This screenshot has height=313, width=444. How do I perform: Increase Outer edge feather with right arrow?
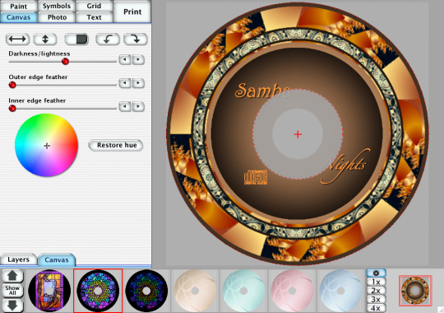138,83
